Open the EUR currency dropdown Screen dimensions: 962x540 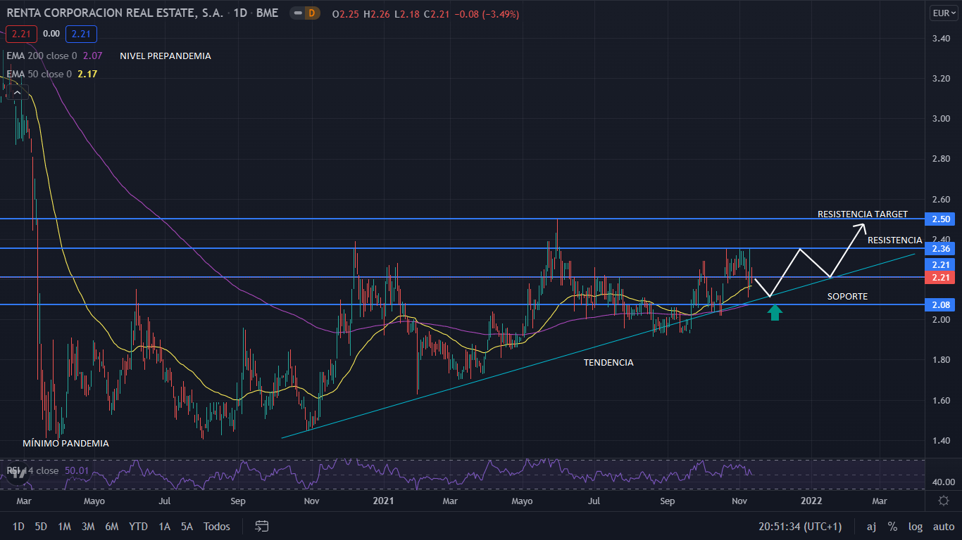tap(943, 13)
